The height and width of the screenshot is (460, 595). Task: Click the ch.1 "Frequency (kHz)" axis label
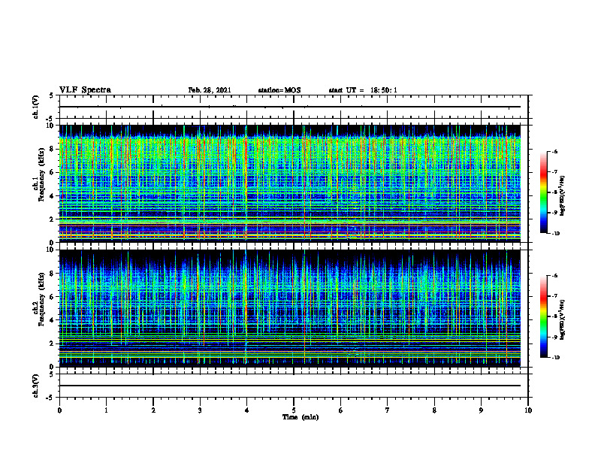point(41,175)
